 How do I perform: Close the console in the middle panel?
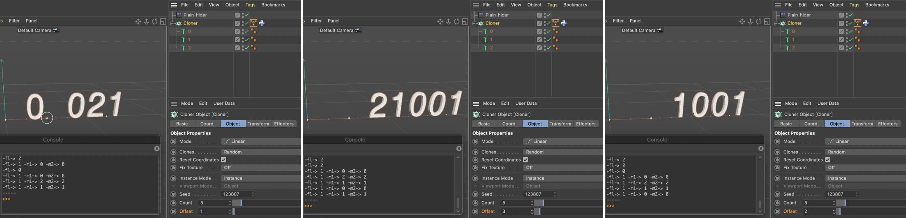[x=459, y=148]
